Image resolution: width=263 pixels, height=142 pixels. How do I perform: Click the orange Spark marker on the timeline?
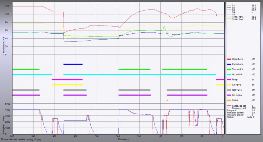(167, 100)
